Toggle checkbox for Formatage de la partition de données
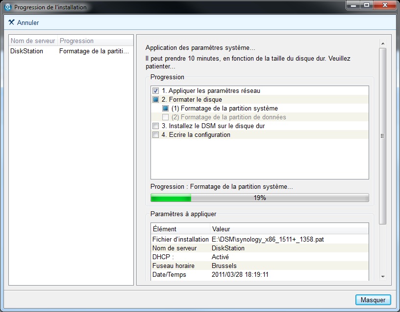 165,117
